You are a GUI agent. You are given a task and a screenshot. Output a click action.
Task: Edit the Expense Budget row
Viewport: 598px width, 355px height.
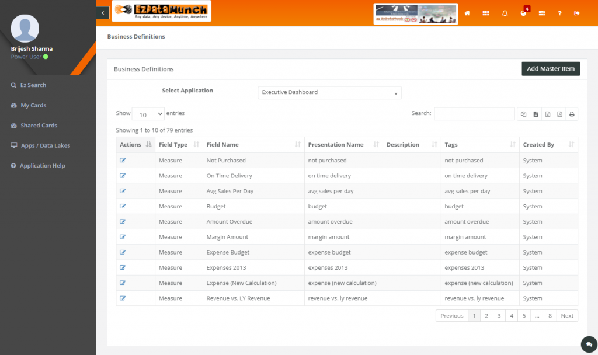[x=123, y=252]
